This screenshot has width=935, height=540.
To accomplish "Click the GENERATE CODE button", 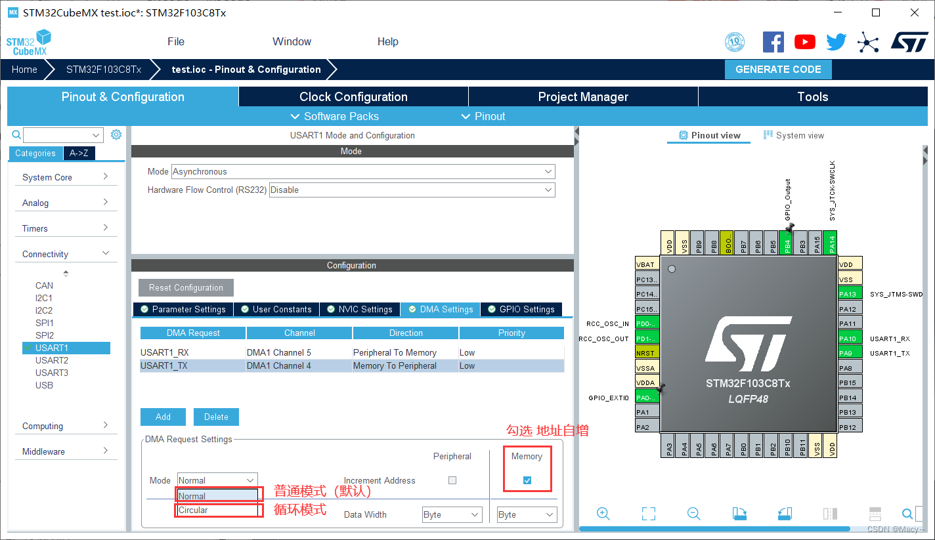I will click(x=777, y=69).
